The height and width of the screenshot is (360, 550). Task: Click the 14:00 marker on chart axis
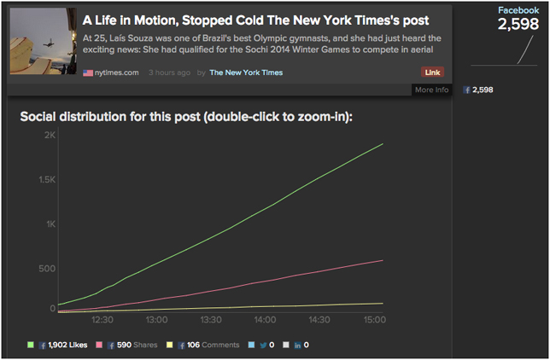point(265,320)
